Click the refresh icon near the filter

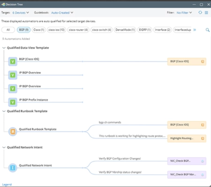200,13
